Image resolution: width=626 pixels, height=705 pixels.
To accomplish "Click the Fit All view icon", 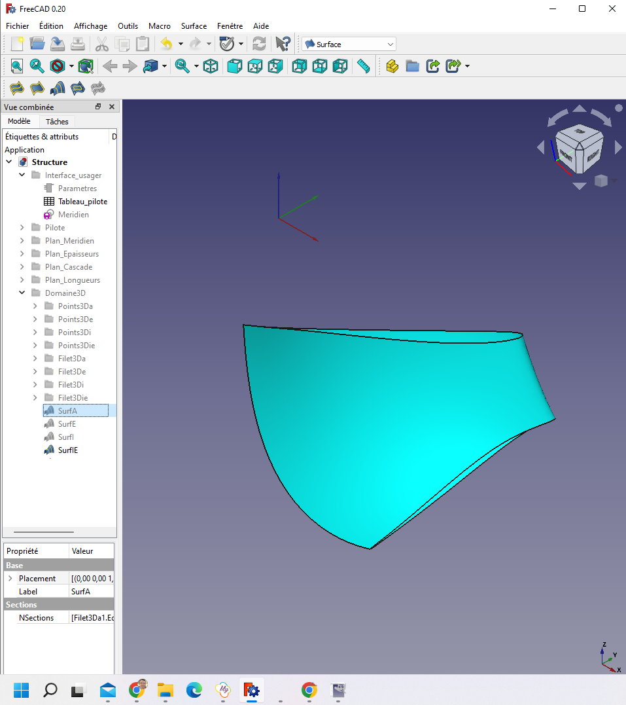I will pos(16,66).
